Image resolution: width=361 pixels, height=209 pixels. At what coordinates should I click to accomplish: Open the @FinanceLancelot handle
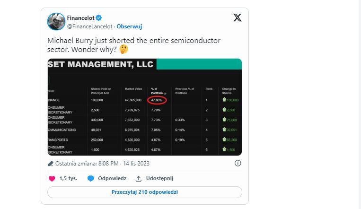pyautogui.click(x=89, y=26)
